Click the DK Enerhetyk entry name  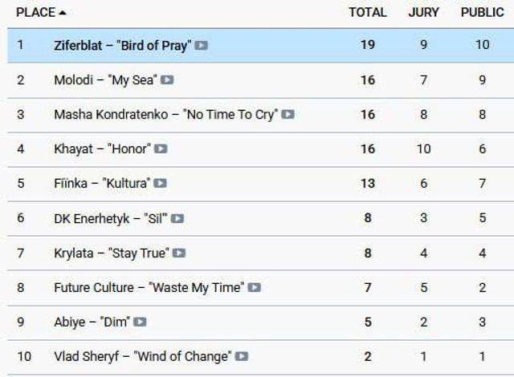(x=111, y=218)
